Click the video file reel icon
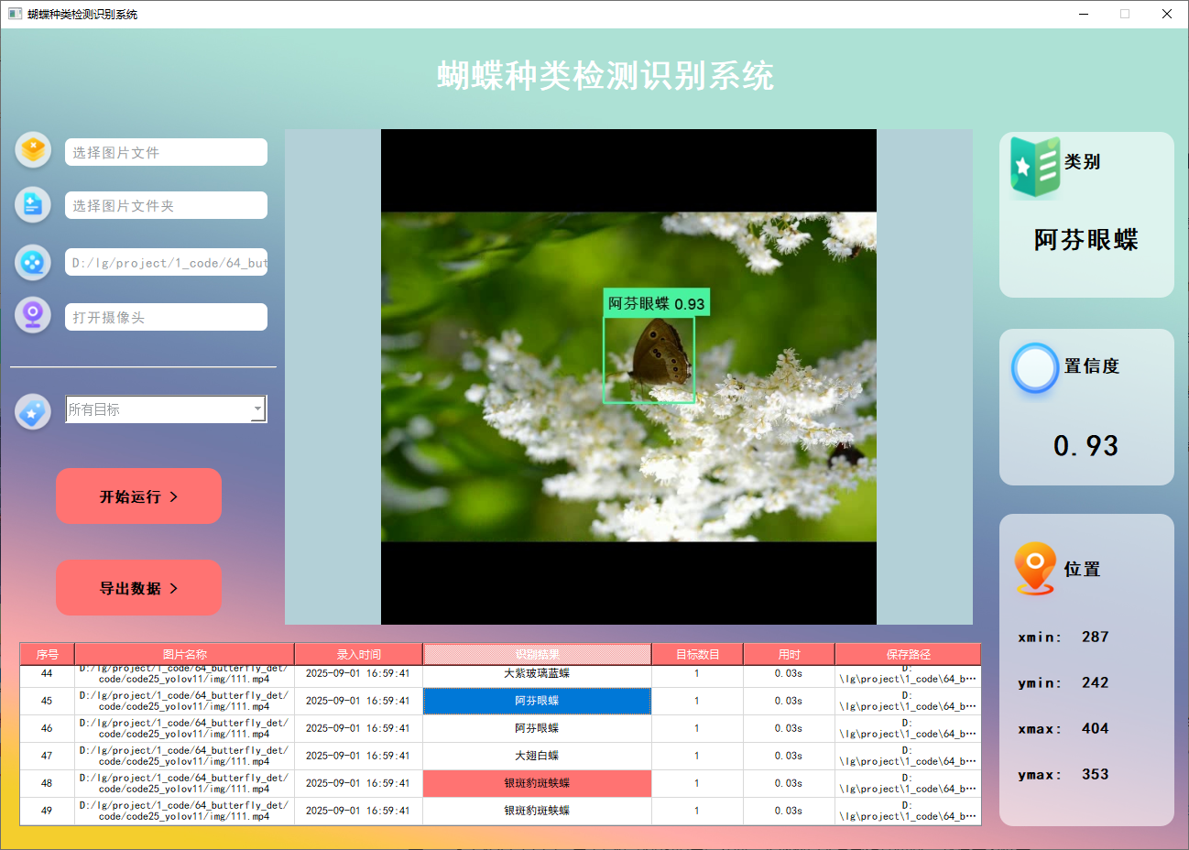Image resolution: width=1189 pixels, height=850 pixels. [x=33, y=262]
